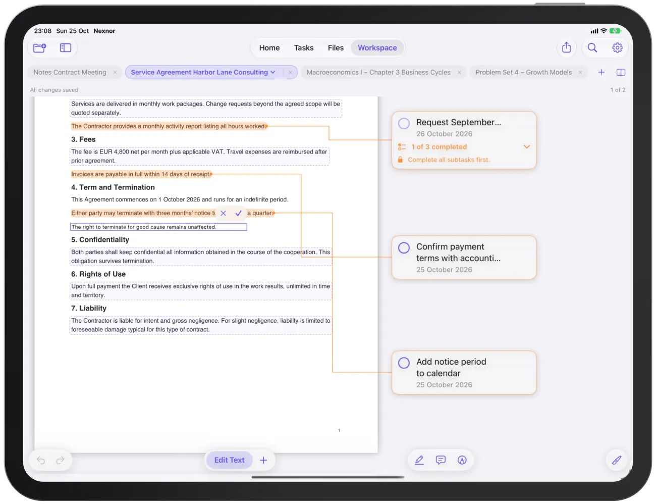This screenshot has height=504, width=656.
Task: Confirm the edit with the checkmark
Action: (238, 213)
